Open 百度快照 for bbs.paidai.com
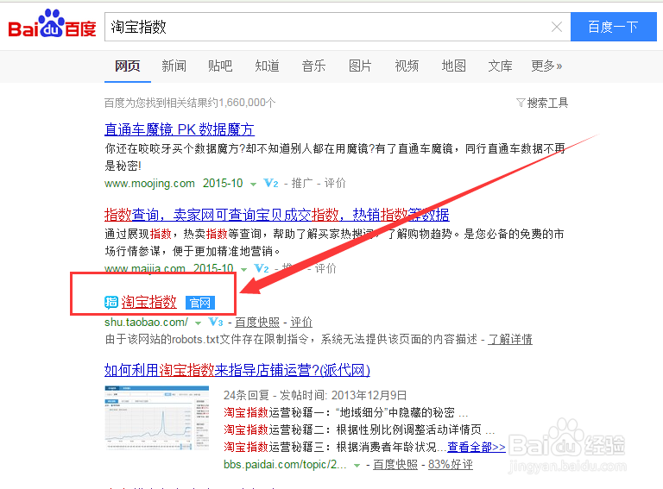The height and width of the screenshot is (489, 663). coord(395,465)
